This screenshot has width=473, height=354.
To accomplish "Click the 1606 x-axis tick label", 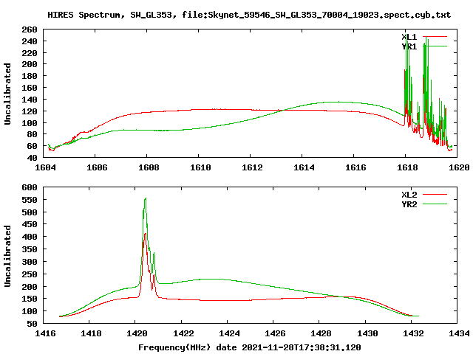I will click(x=97, y=167).
